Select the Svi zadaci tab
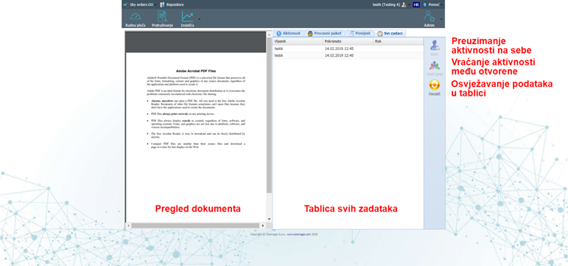Image resolution: width=568 pixels, height=266 pixels. pyautogui.click(x=390, y=33)
